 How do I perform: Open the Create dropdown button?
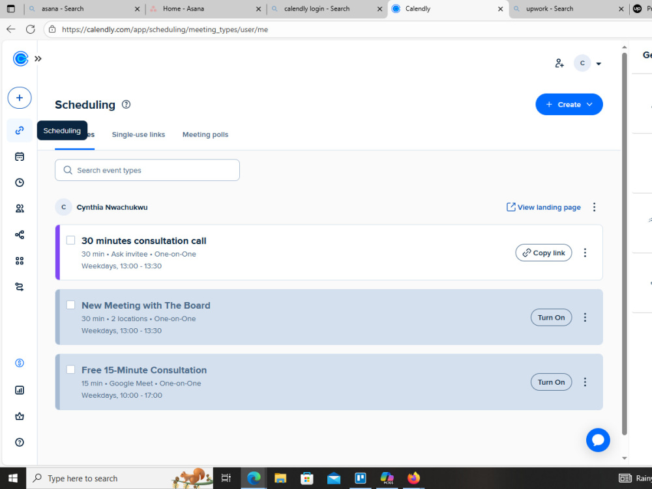tap(569, 105)
